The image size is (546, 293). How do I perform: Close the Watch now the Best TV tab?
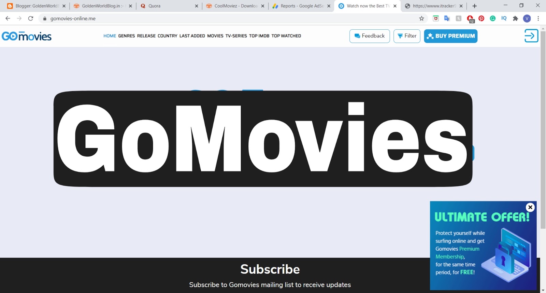point(395,6)
